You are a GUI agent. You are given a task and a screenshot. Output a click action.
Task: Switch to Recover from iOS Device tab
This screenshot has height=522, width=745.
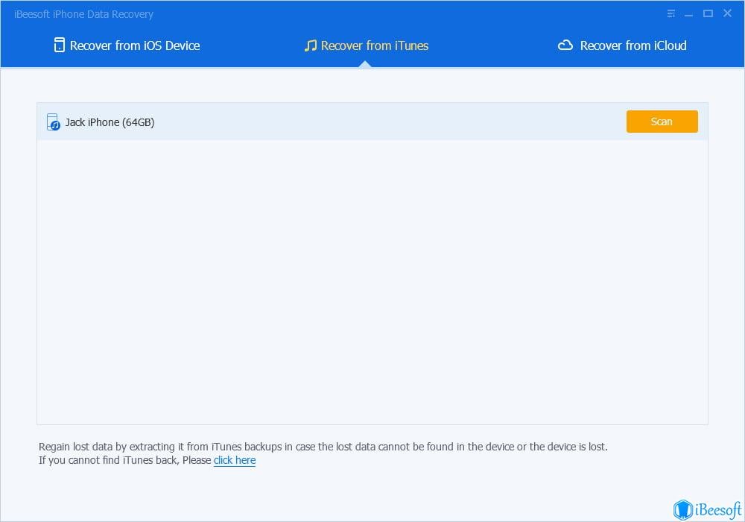127,45
